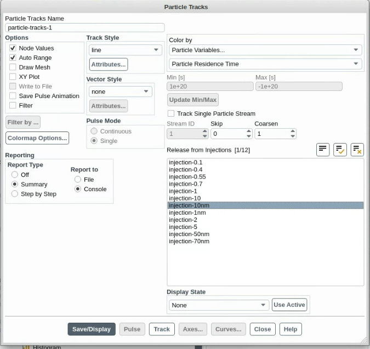This screenshot has width=370, height=349.
Task: Open the Filter by button
Action: (23, 123)
